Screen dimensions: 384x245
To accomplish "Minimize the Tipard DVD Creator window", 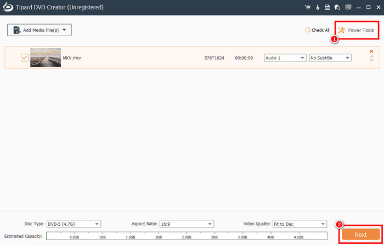I will click(x=359, y=8).
